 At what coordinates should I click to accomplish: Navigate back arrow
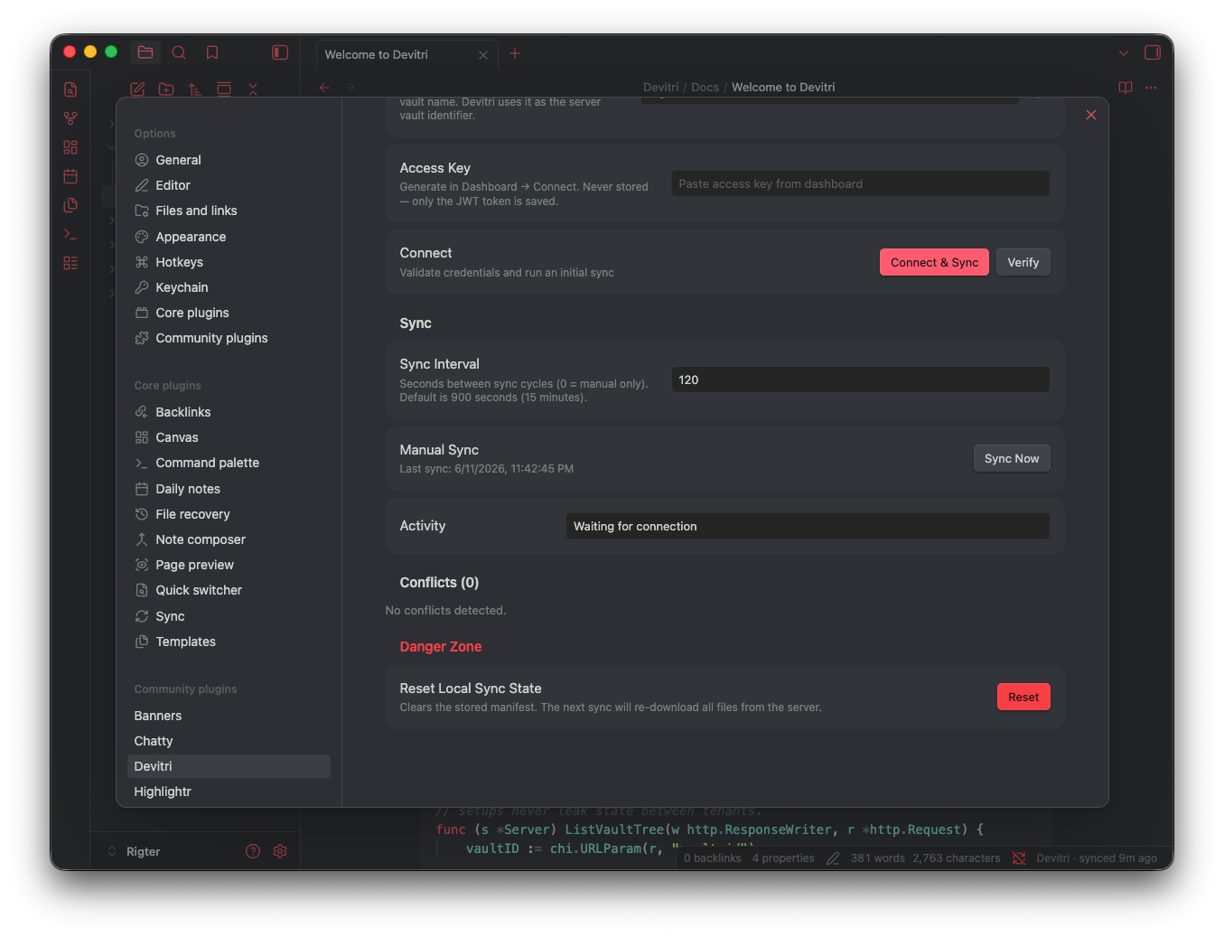324,88
